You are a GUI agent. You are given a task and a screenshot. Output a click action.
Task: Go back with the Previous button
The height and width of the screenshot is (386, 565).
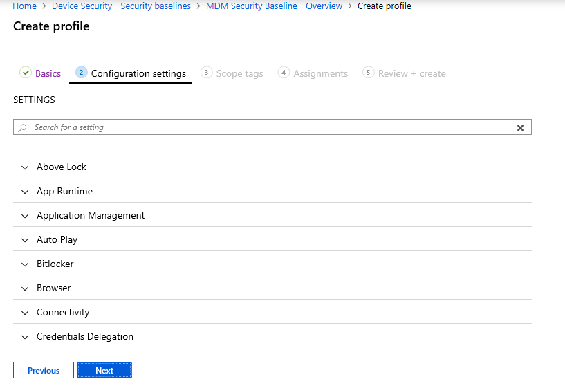coord(44,371)
